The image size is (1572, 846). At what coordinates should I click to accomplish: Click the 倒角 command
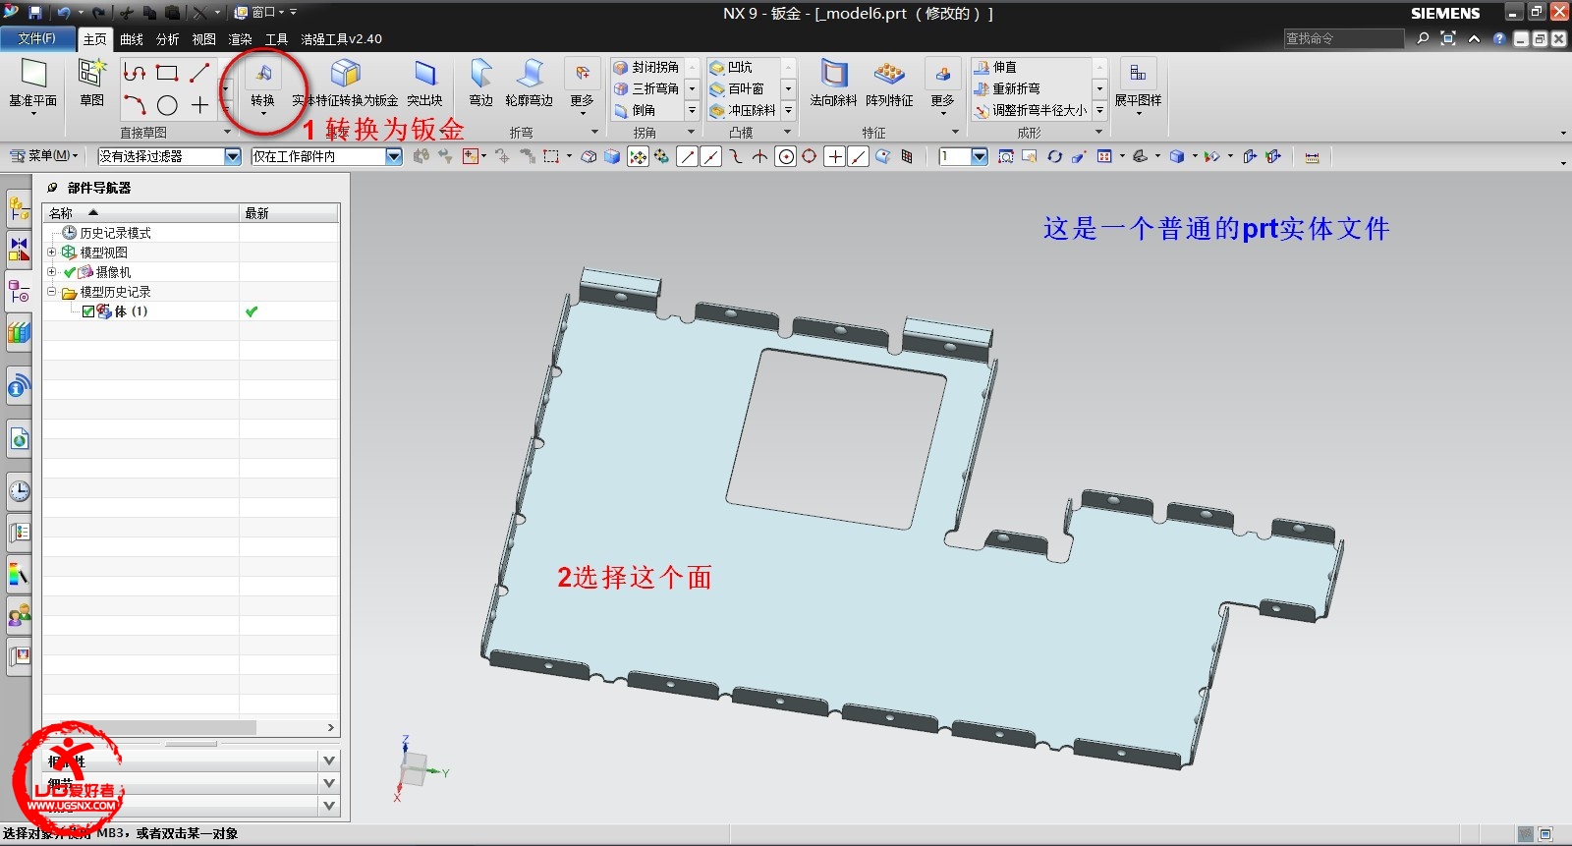[635, 110]
